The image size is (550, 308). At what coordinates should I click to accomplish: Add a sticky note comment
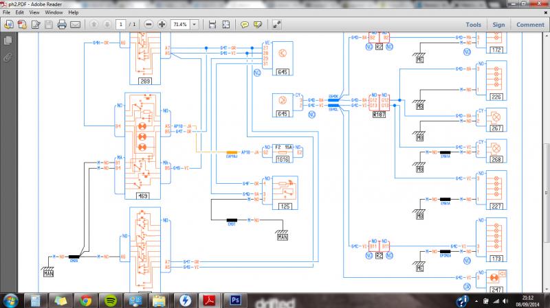click(x=244, y=25)
